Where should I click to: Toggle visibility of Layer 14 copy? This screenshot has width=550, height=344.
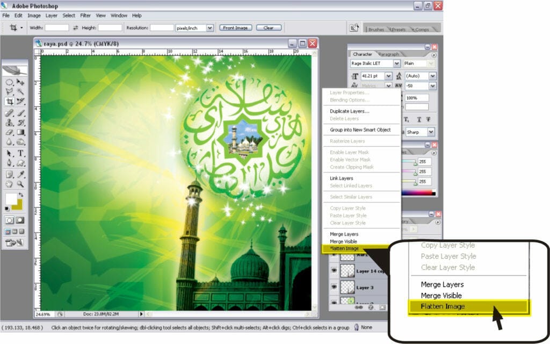pos(334,271)
